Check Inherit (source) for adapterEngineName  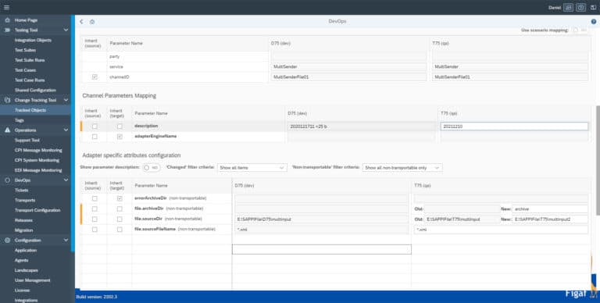[x=95, y=136]
